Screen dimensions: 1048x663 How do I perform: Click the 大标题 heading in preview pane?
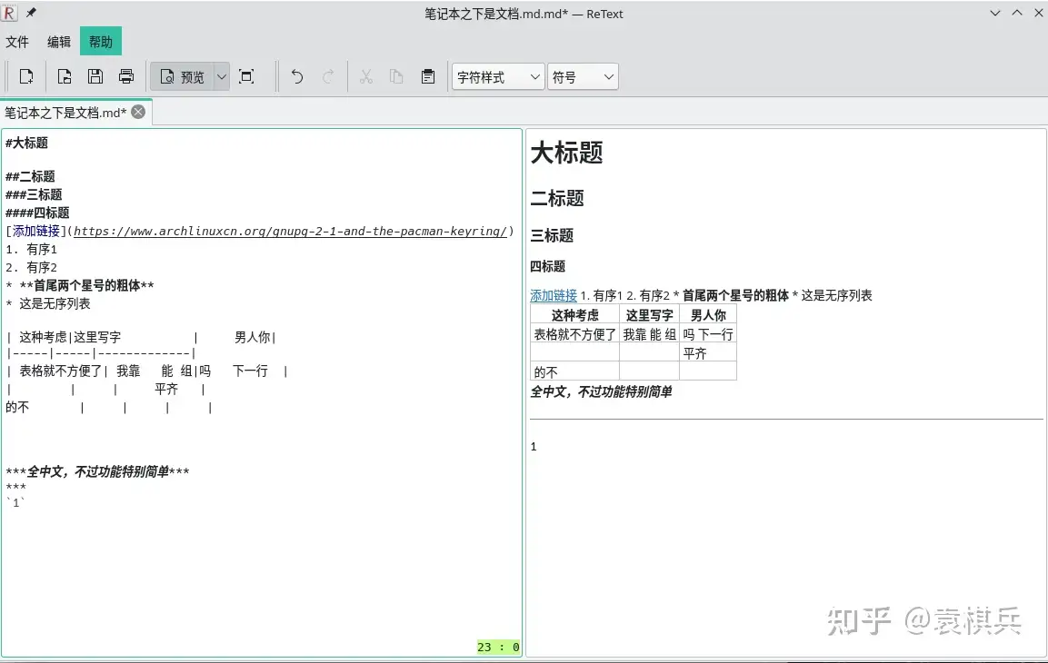pyautogui.click(x=567, y=153)
